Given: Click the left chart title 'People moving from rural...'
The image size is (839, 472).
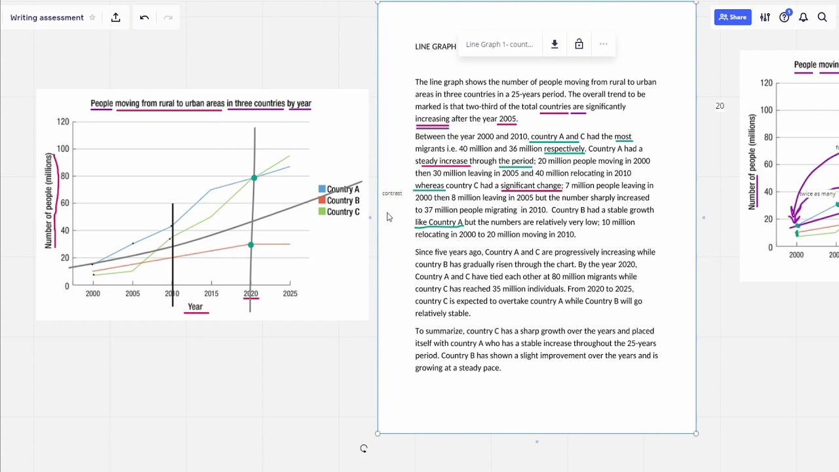Looking at the screenshot, I should (201, 104).
